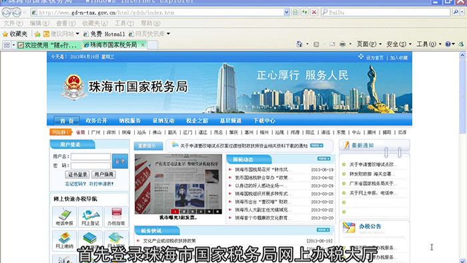
Task: Click the 用户指南 user guide button
Action: (x=103, y=174)
